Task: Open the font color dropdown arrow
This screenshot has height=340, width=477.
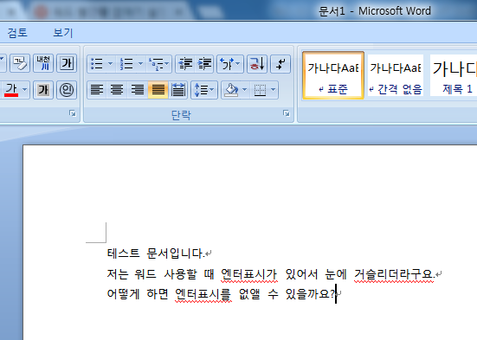Action: 24,90
